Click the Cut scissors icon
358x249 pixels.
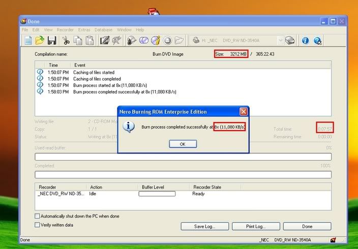pos(66,41)
